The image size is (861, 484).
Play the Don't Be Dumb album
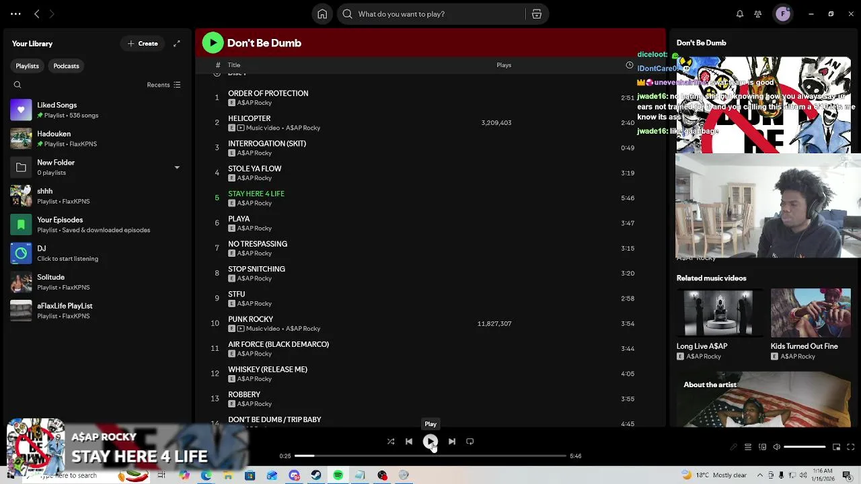[x=213, y=43]
